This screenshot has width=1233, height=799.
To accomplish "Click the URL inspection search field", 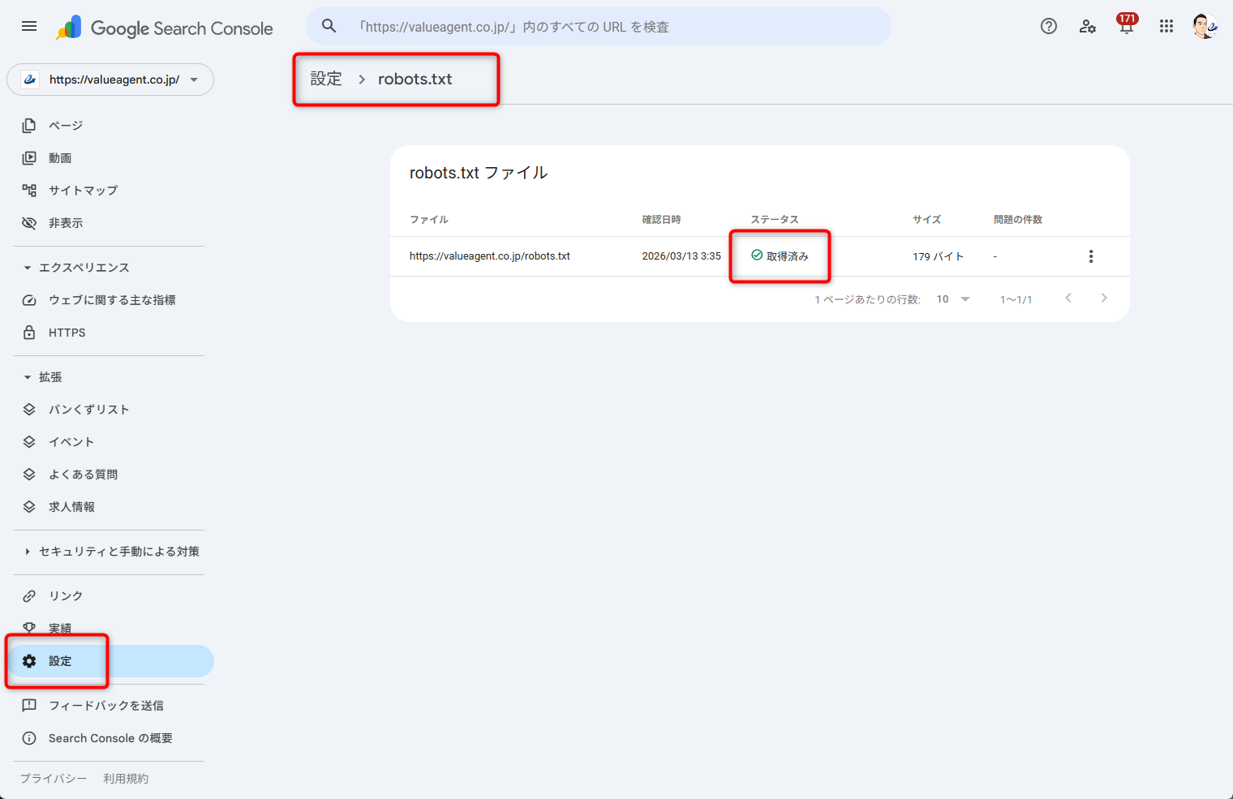I will point(599,26).
